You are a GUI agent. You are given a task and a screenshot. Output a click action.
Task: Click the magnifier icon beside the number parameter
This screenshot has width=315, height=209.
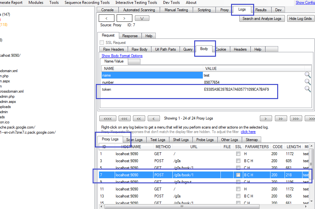click(308, 82)
